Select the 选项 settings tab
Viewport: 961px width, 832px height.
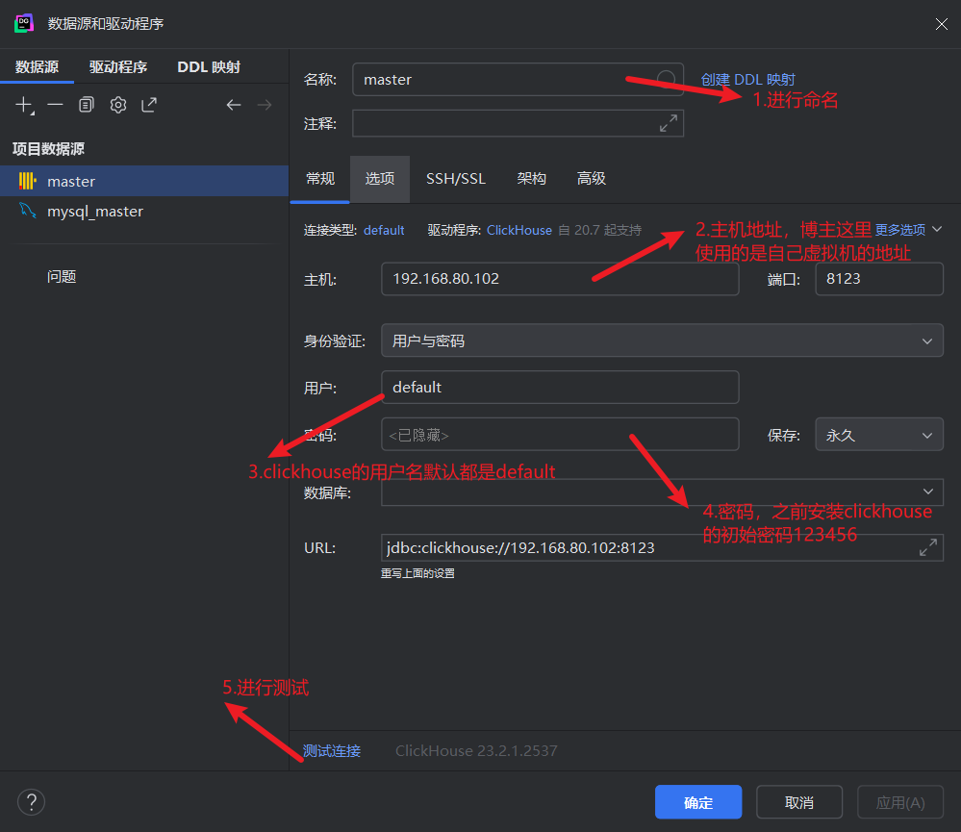click(380, 178)
